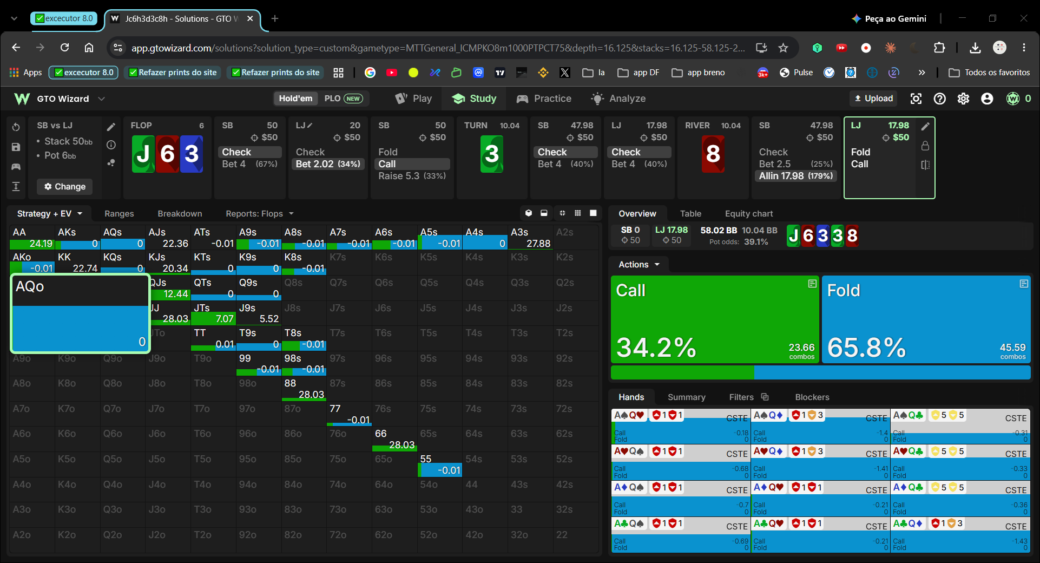
Task: Select Allin 17.98 action in SB river card
Action: coord(795,176)
